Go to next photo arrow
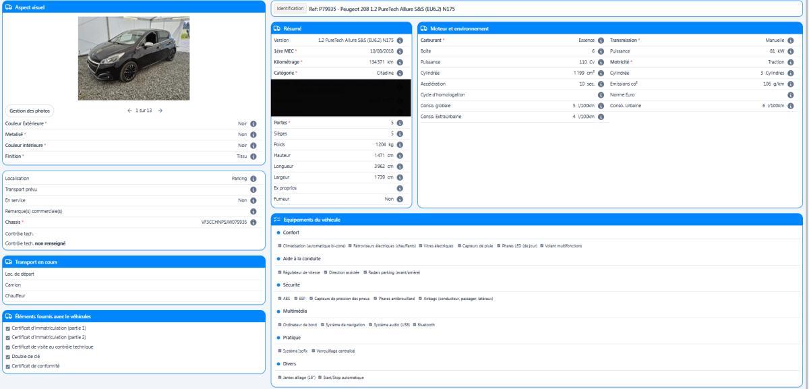This screenshot has width=809, height=389. tap(160, 111)
